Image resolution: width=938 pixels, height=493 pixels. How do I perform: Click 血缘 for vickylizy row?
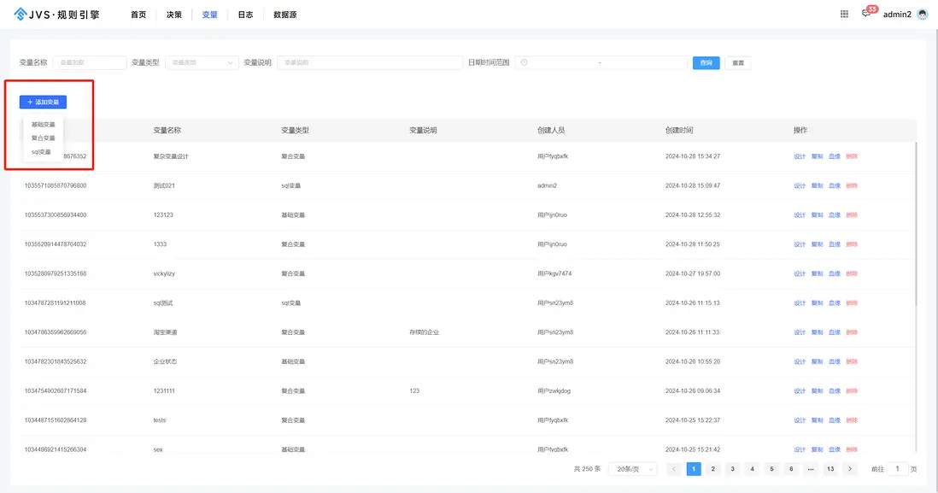click(x=835, y=274)
